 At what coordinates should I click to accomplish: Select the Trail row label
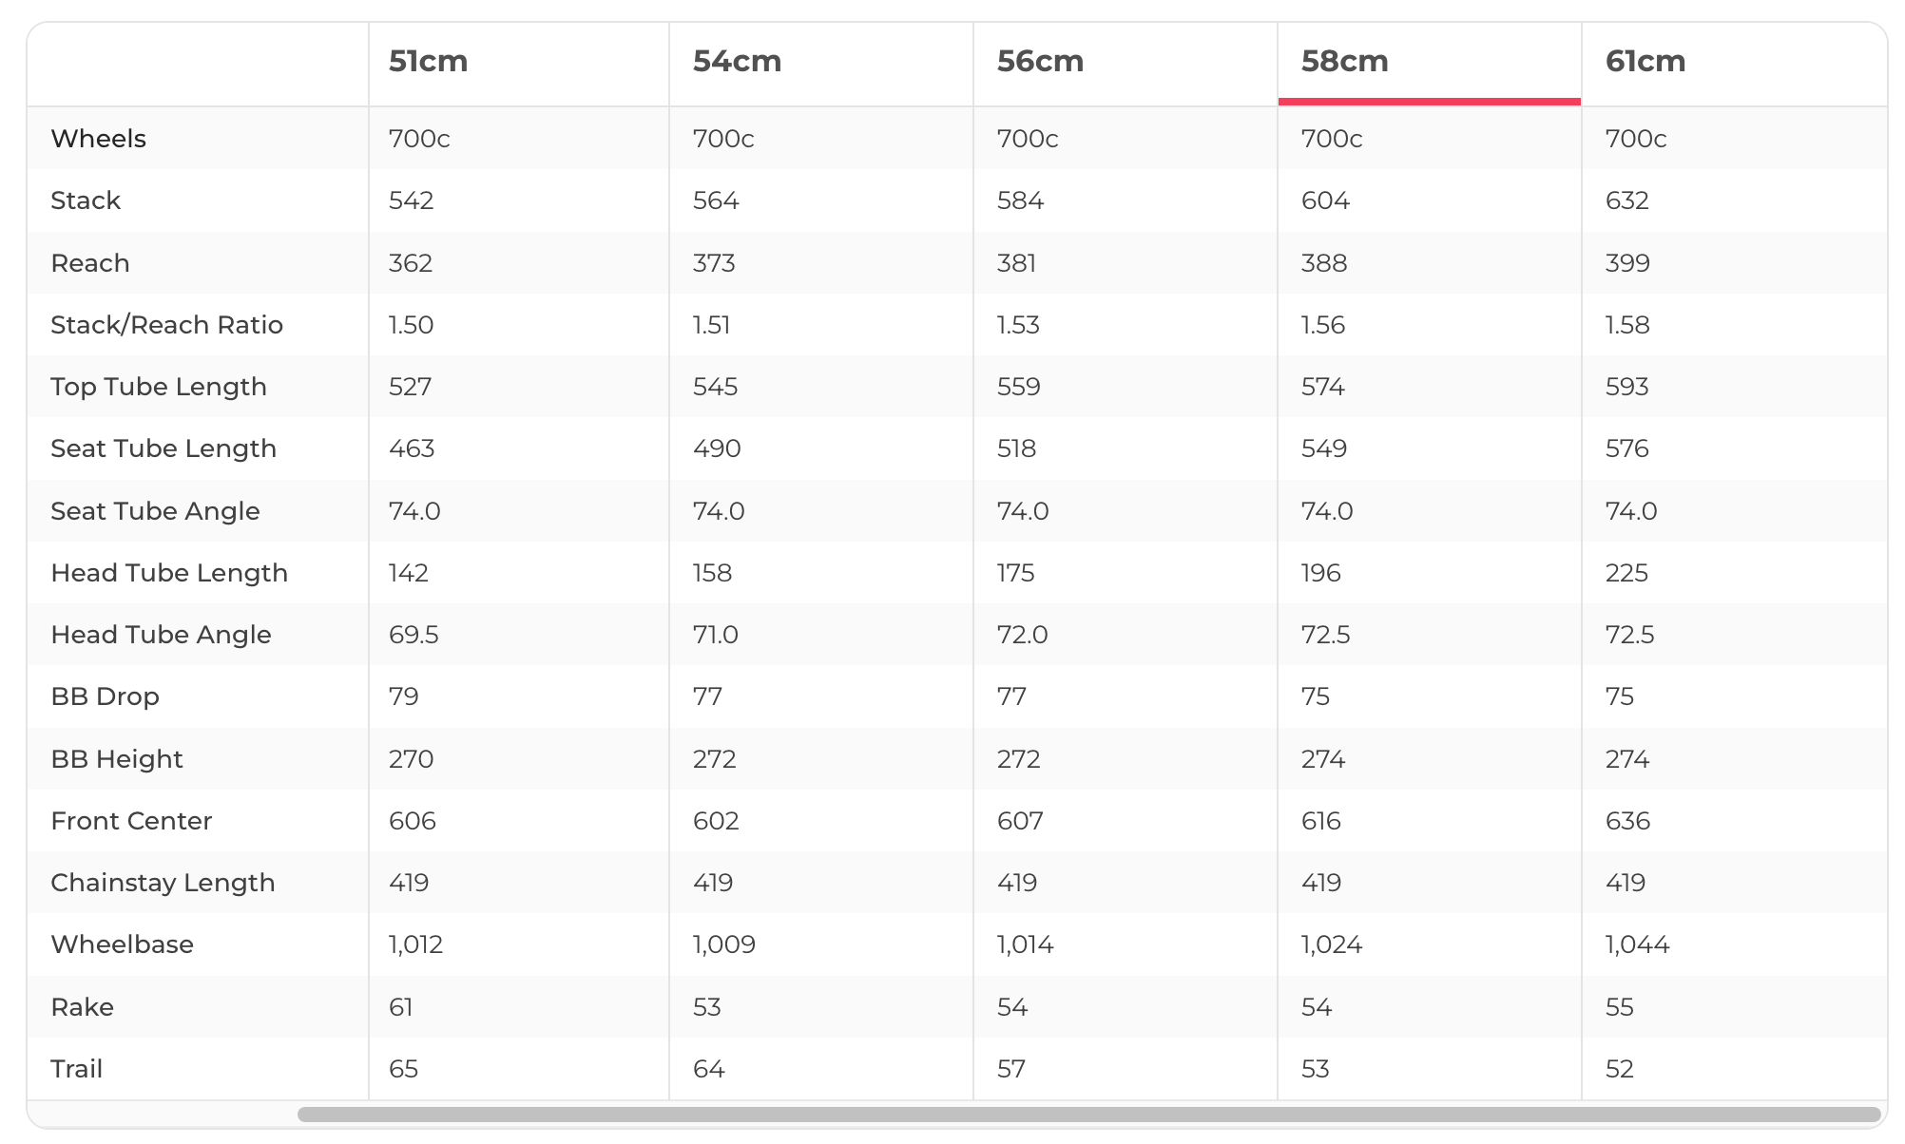coord(76,1069)
